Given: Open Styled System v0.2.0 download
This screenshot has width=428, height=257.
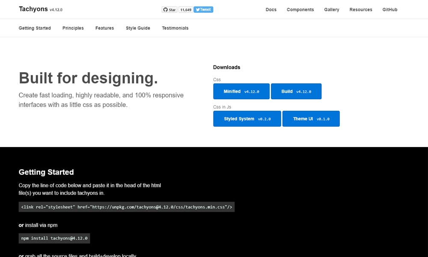Looking at the screenshot, I should [247, 119].
